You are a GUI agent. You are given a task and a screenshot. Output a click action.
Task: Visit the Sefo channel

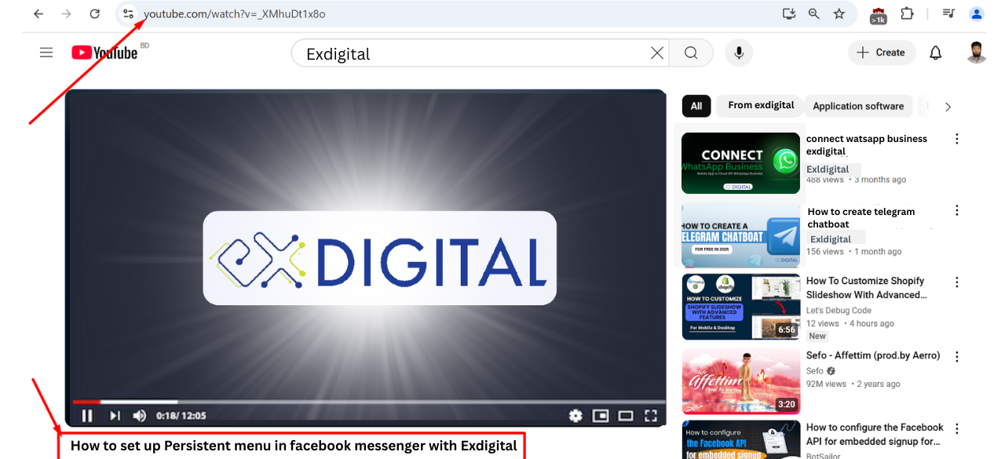pyautogui.click(x=815, y=371)
